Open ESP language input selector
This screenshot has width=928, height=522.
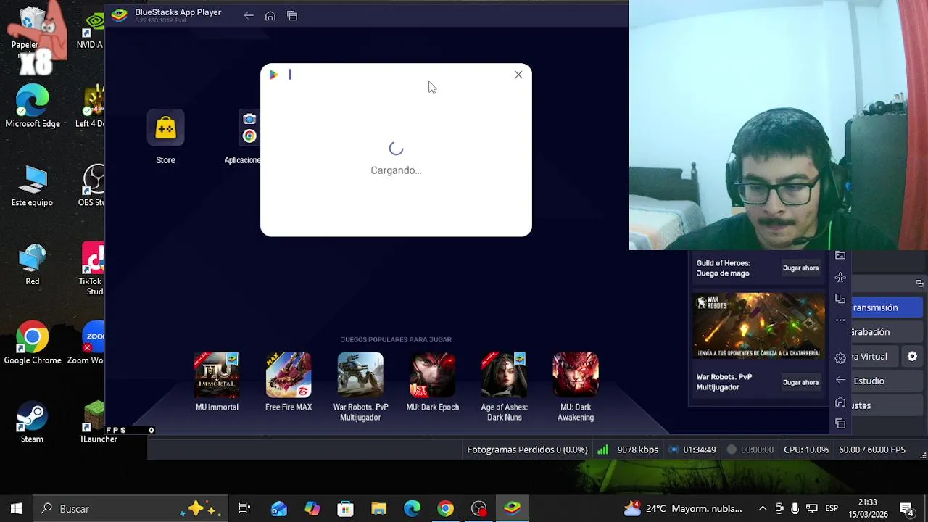click(x=832, y=509)
